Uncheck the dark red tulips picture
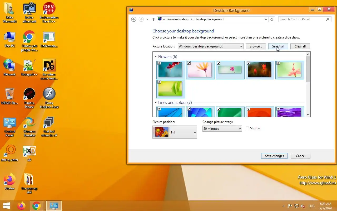Viewport: 337px width, 211px height. 248,63
